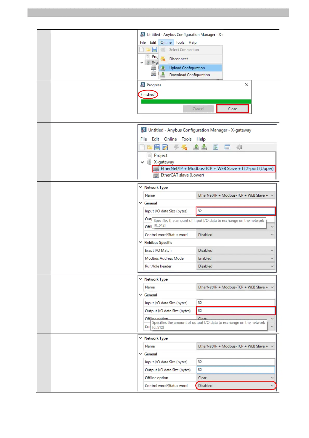Click the Close button in the Progress dialog
309x438 pixels.
click(x=232, y=109)
